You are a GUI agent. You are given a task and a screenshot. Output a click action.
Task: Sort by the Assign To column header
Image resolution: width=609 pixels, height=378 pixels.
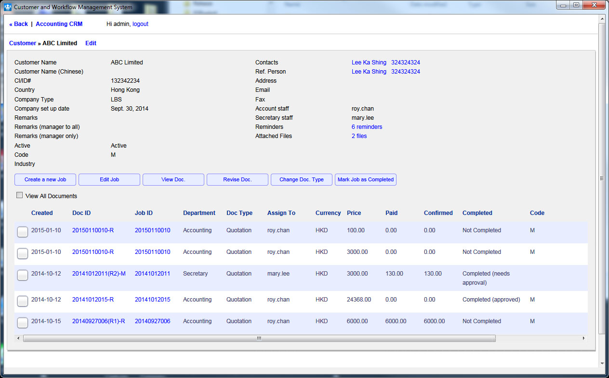(281, 213)
